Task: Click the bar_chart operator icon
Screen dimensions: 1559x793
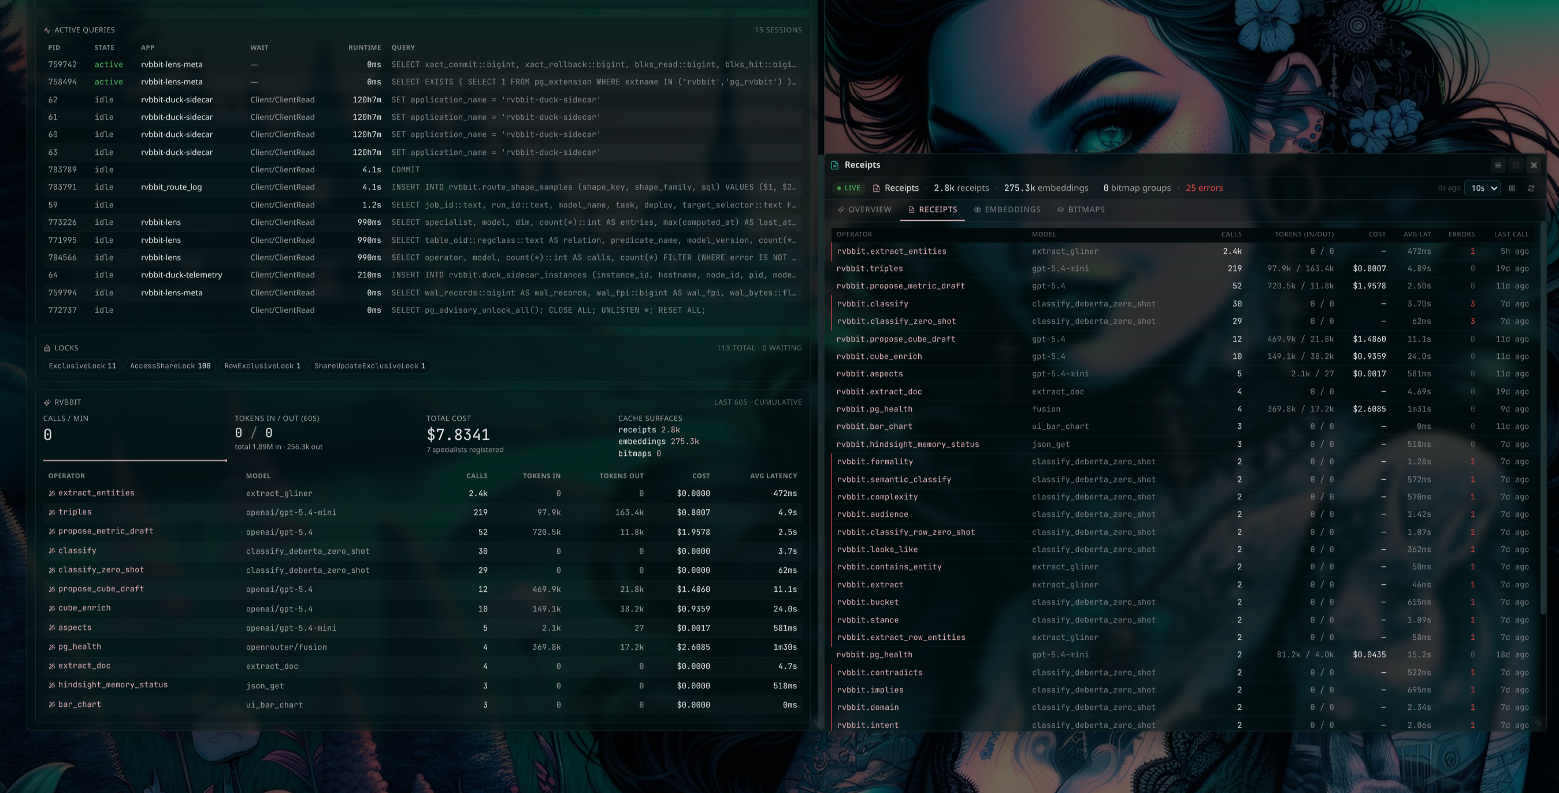Action: point(52,705)
